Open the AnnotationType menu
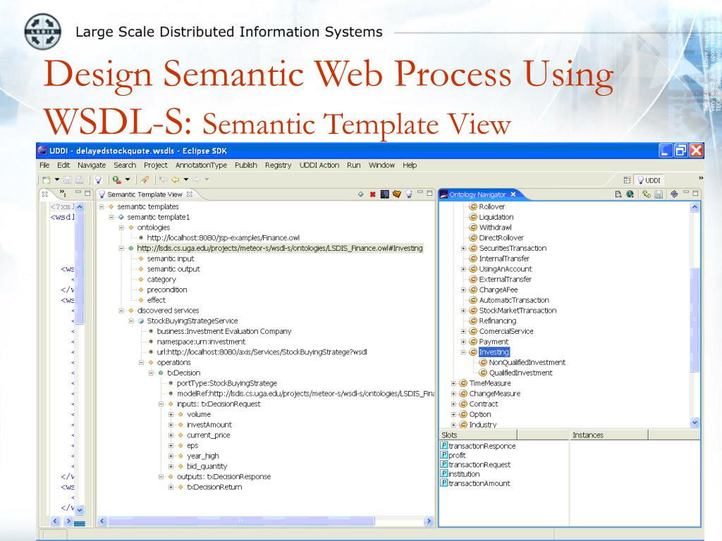722x541 pixels. pos(201,165)
